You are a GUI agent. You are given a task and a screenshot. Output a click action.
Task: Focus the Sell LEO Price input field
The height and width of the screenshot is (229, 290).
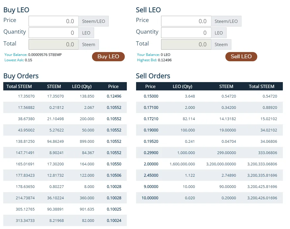coord(186,21)
